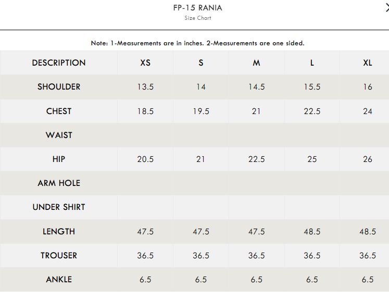Click the UNDER SHIRT row label
The height and width of the screenshot is (300, 389).
click(x=59, y=207)
